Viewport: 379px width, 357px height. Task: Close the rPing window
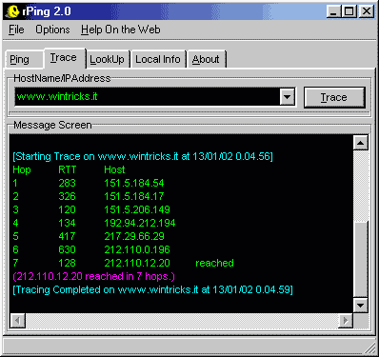pyautogui.click(x=367, y=11)
